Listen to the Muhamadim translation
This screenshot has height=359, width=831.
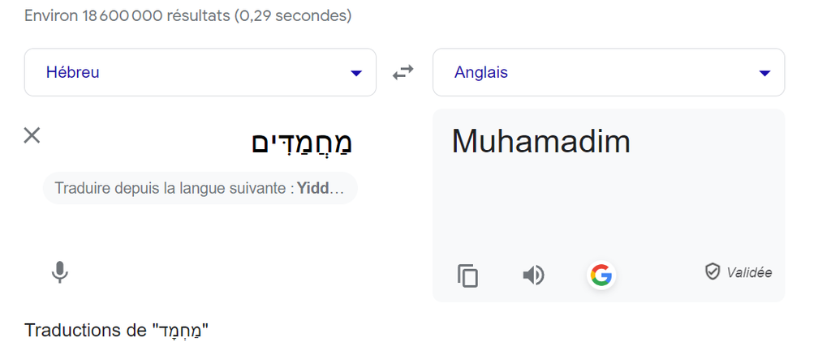click(533, 276)
